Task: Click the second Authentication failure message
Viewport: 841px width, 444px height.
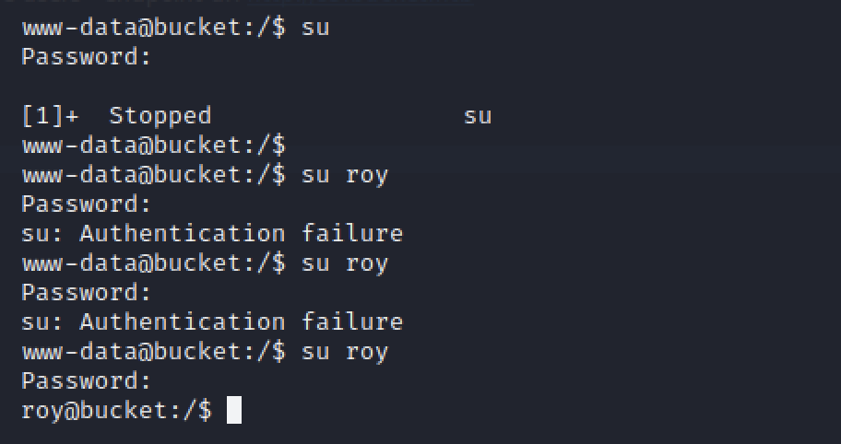Action: click(x=241, y=322)
